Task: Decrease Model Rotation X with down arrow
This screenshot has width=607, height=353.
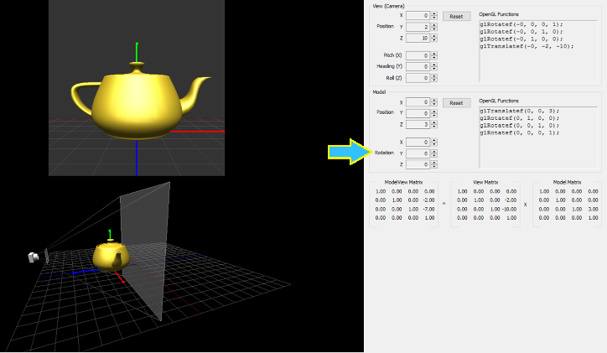Action: click(434, 144)
